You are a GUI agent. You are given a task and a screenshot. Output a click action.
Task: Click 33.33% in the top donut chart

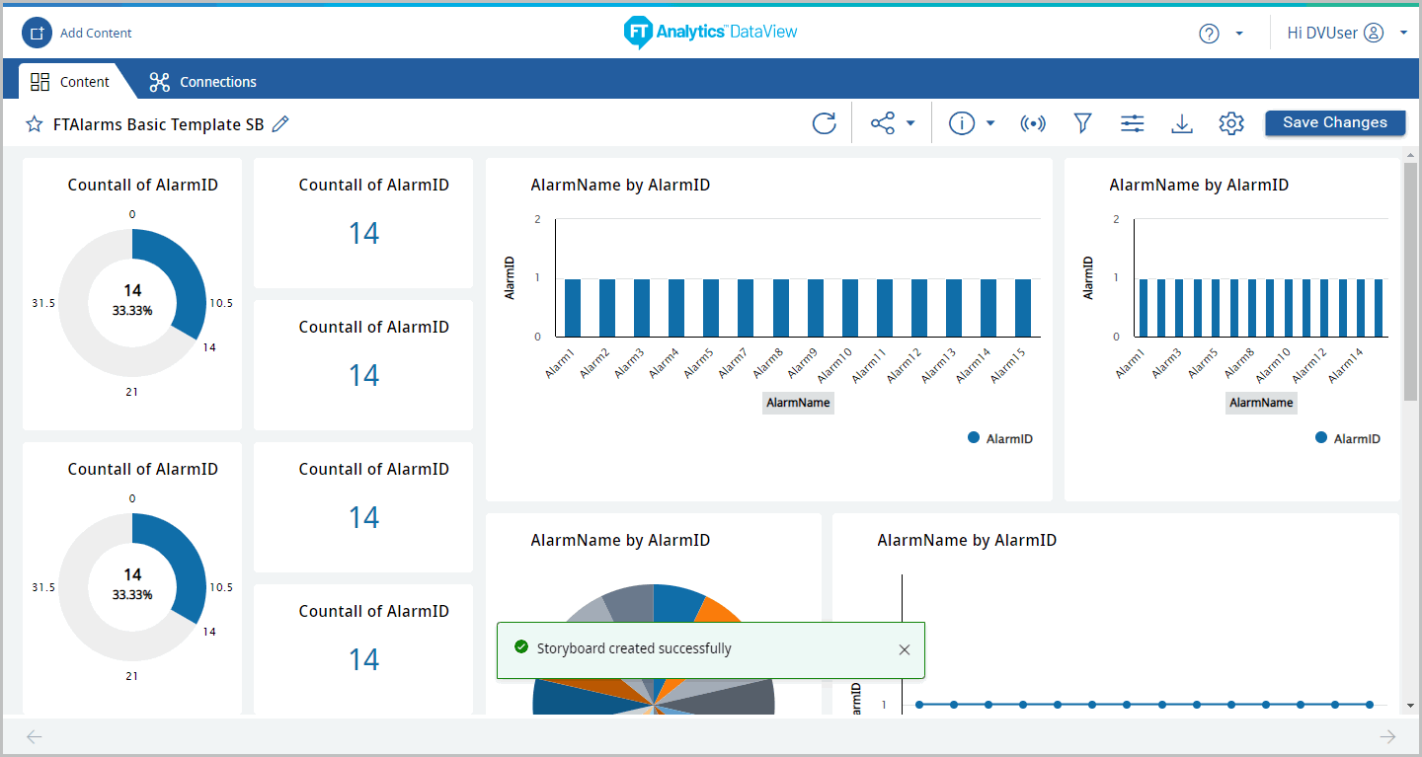(x=132, y=310)
